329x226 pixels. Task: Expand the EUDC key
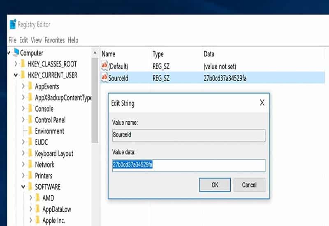point(23,142)
